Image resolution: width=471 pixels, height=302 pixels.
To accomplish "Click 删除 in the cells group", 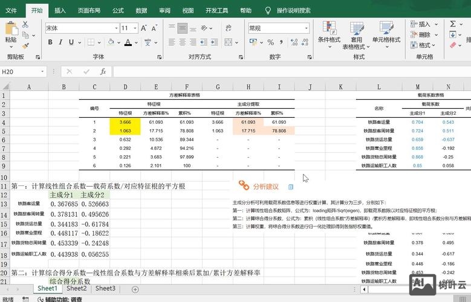I will (x=424, y=34).
